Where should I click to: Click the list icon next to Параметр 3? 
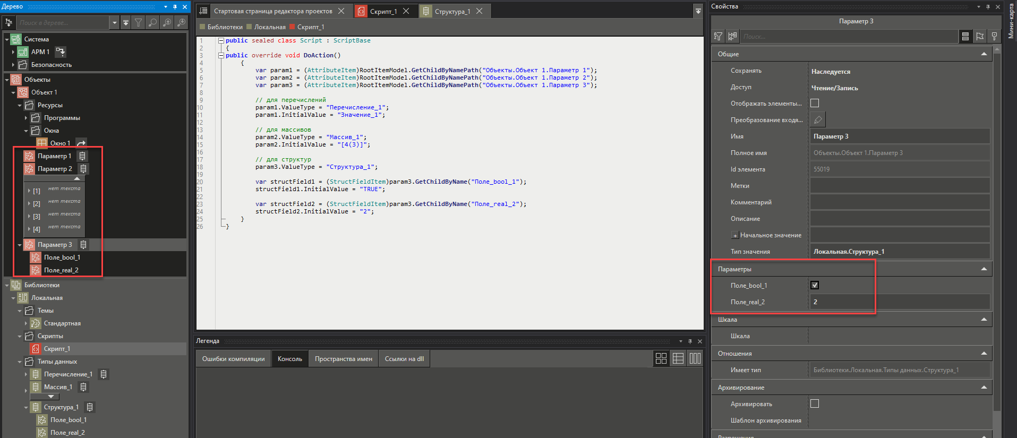point(83,245)
